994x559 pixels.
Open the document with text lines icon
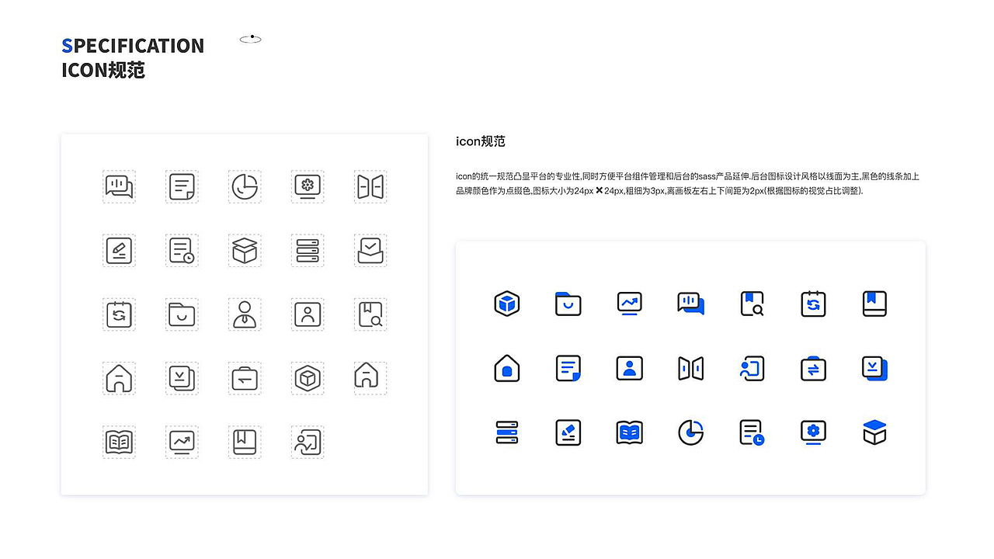(x=568, y=368)
